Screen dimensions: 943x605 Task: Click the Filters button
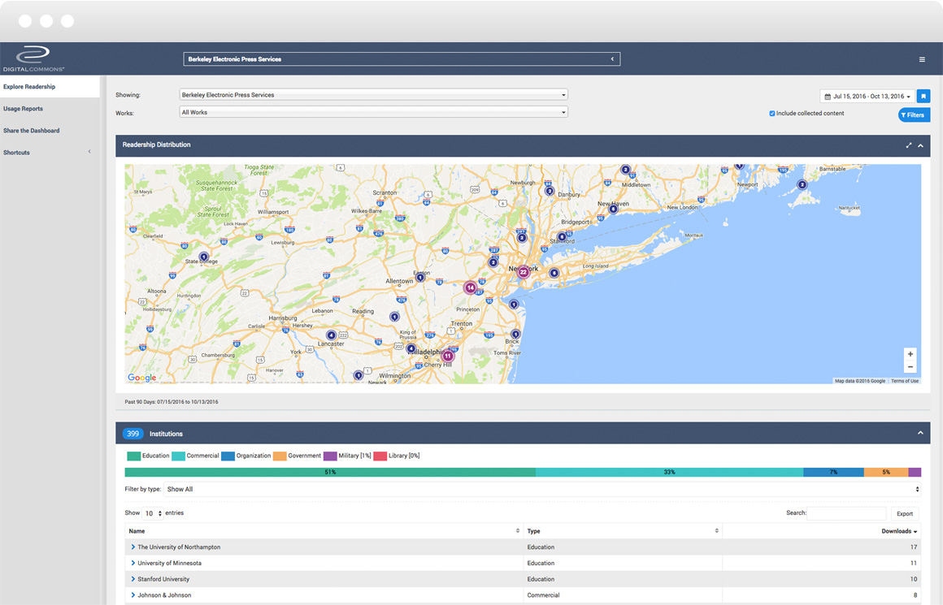click(914, 115)
